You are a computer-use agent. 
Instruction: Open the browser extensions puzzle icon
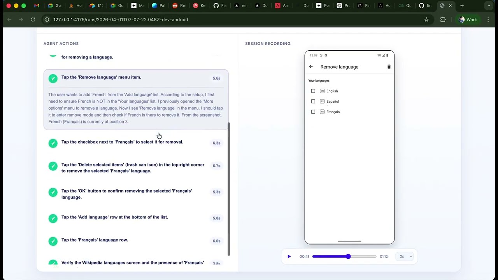click(x=443, y=19)
